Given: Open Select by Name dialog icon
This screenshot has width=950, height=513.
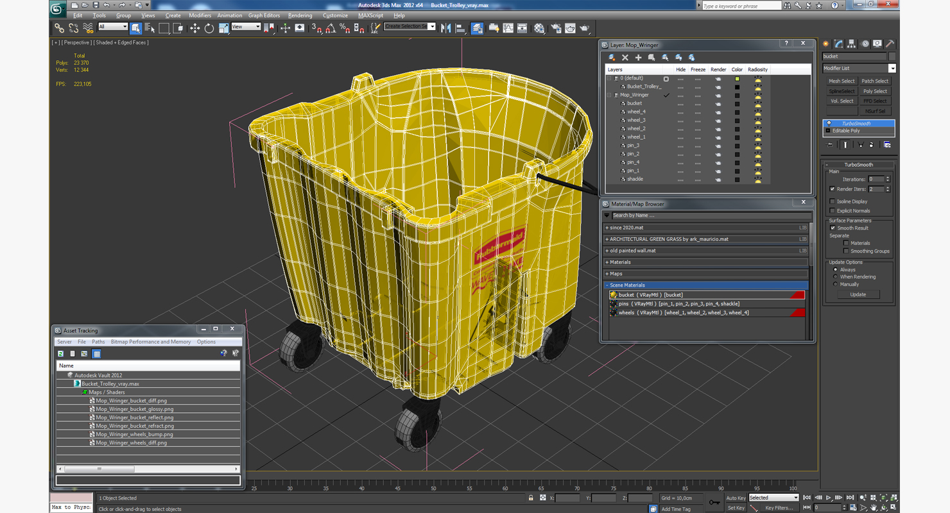Looking at the screenshot, I should click(x=150, y=28).
